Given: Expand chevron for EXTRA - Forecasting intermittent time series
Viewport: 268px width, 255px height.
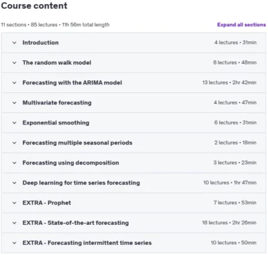Looking at the screenshot, I should [15, 243].
